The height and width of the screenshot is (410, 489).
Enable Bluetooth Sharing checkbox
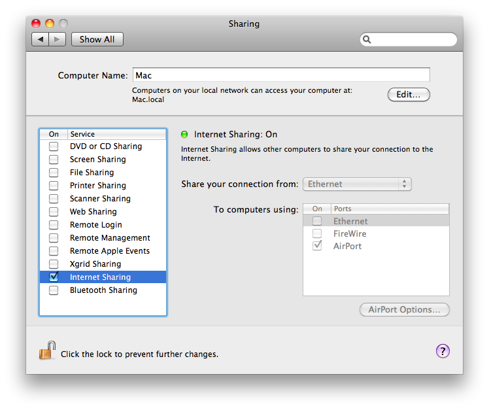click(x=54, y=290)
